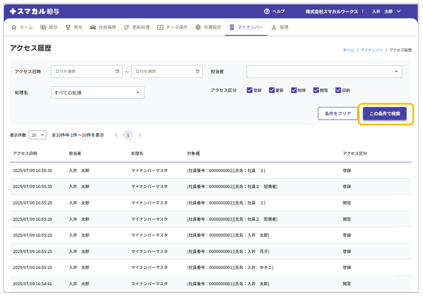This screenshot has width=423, height=298.
Task: Toggle the 削除 checkbox
Action: coord(294,90)
